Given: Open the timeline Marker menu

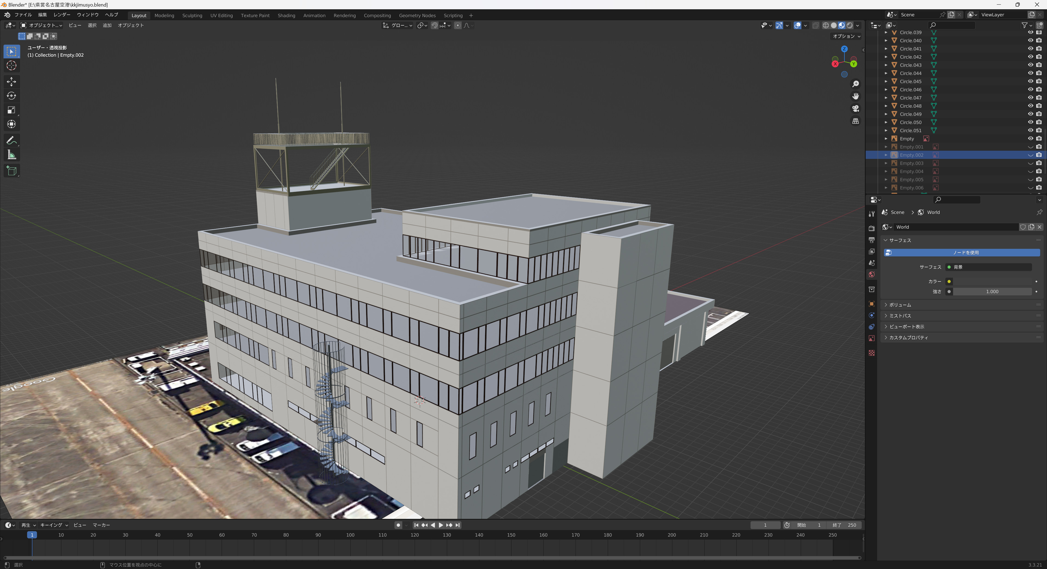Looking at the screenshot, I should pyautogui.click(x=101, y=525).
